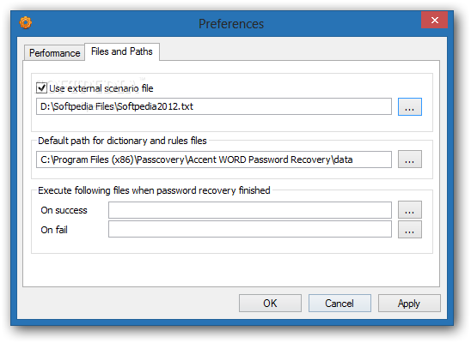Close the Preferences dialog with the X

coord(434,20)
